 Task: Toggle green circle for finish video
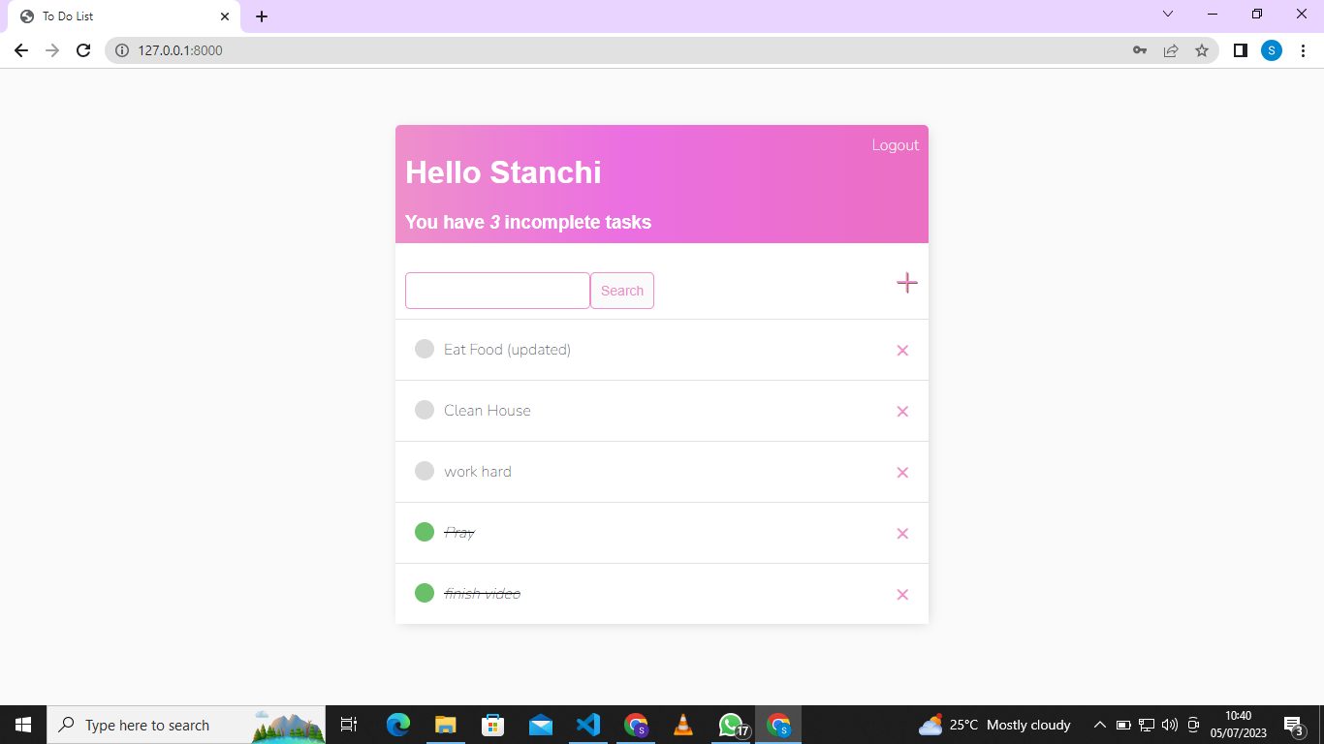[x=425, y=593]
